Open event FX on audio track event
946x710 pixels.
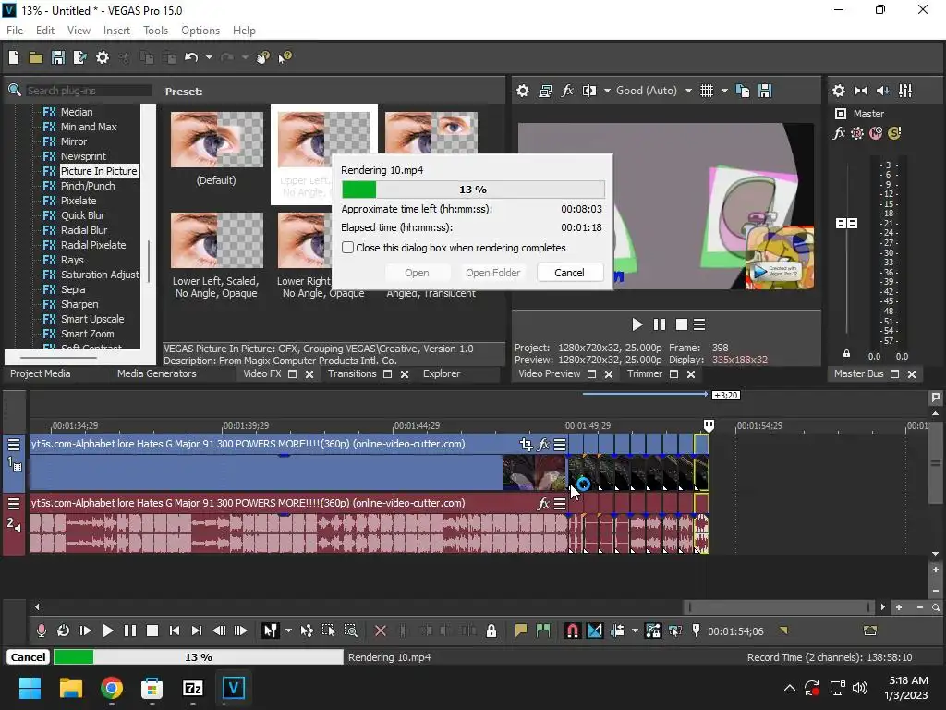click(x=543, y=504)
